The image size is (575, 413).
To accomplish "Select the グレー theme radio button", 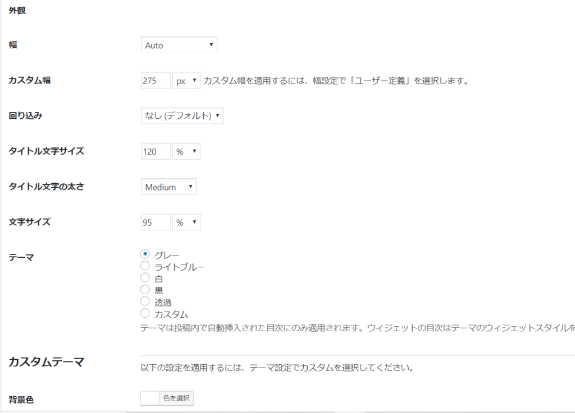I will tap(145, 254).
